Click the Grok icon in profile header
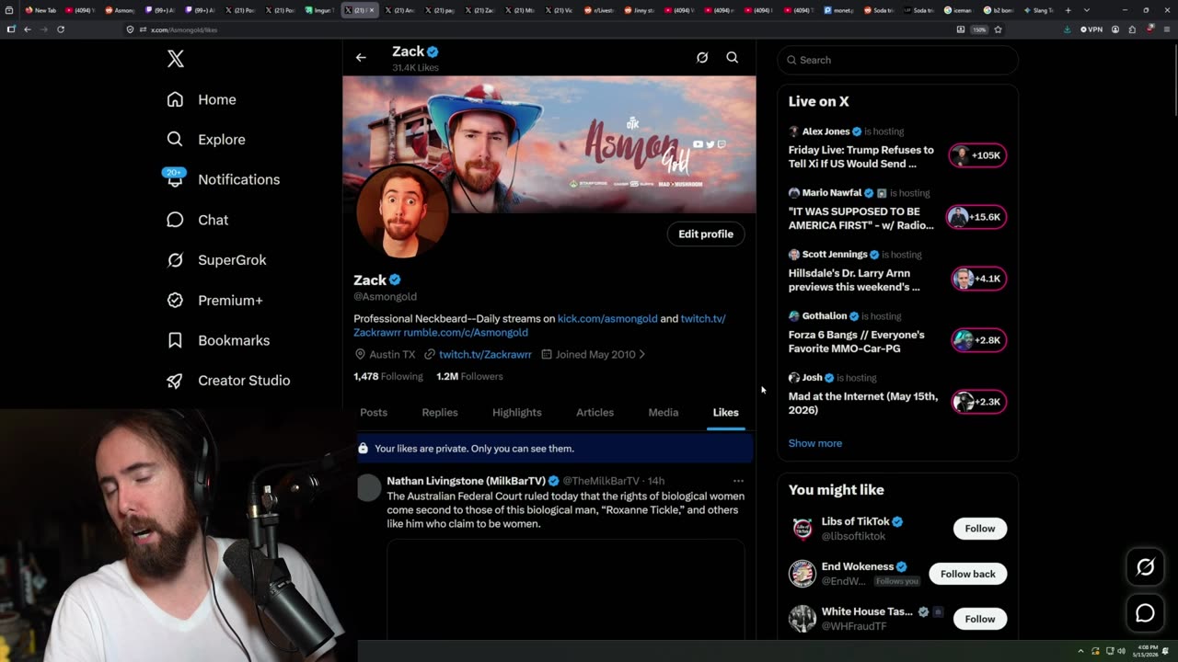This screenshot has width=1178, height=662. point(702,58)
